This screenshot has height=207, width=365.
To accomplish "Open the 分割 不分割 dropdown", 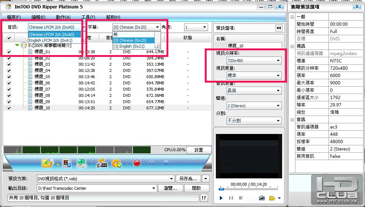I will [x=254, y=121].
